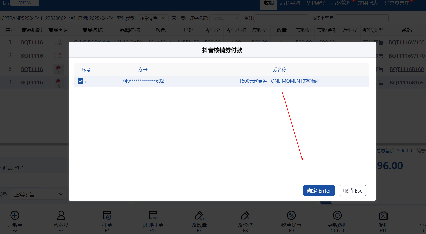This screenshot has width=426, height=234.
Task: Select the 改价格 change price icon
Action: (x=245, y=216)
